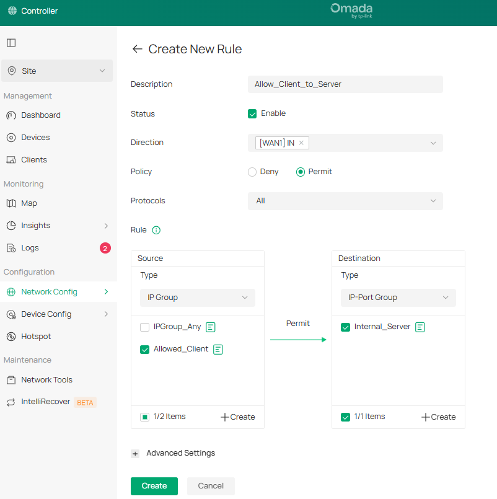The image size is (497, 499).
Task: Click the Logs notification badge showing 2
Action: coord(105,248)
